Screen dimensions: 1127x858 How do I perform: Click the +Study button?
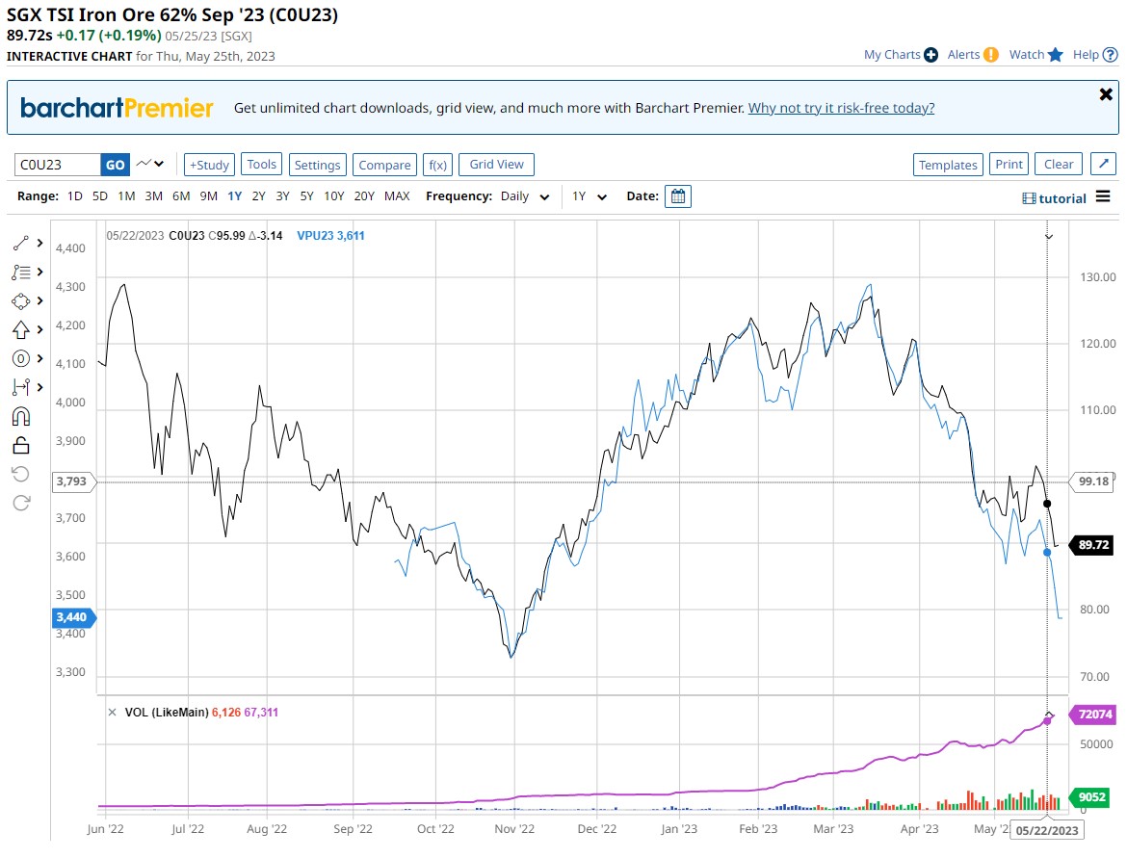[209, 165]
